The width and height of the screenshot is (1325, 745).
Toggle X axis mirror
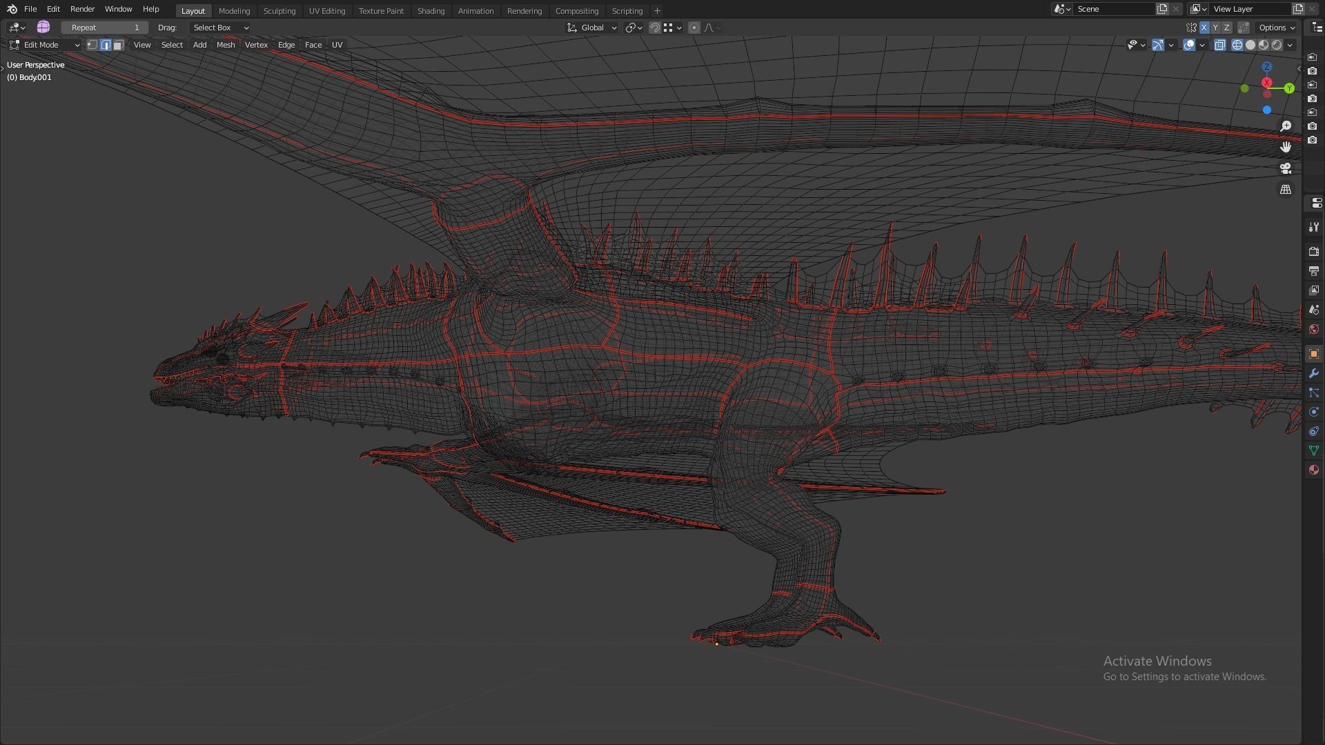1204,28
